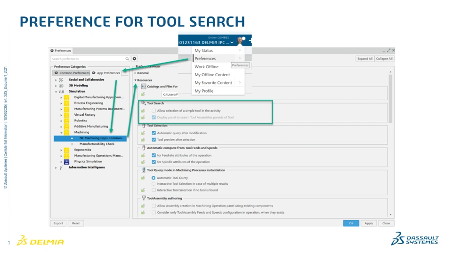452x254 pixels.
Task: Click the Tool Search section icon
Action: click(144, 103)
